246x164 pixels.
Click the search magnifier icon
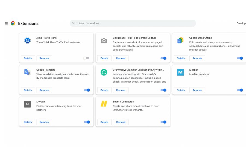point(74,23)
